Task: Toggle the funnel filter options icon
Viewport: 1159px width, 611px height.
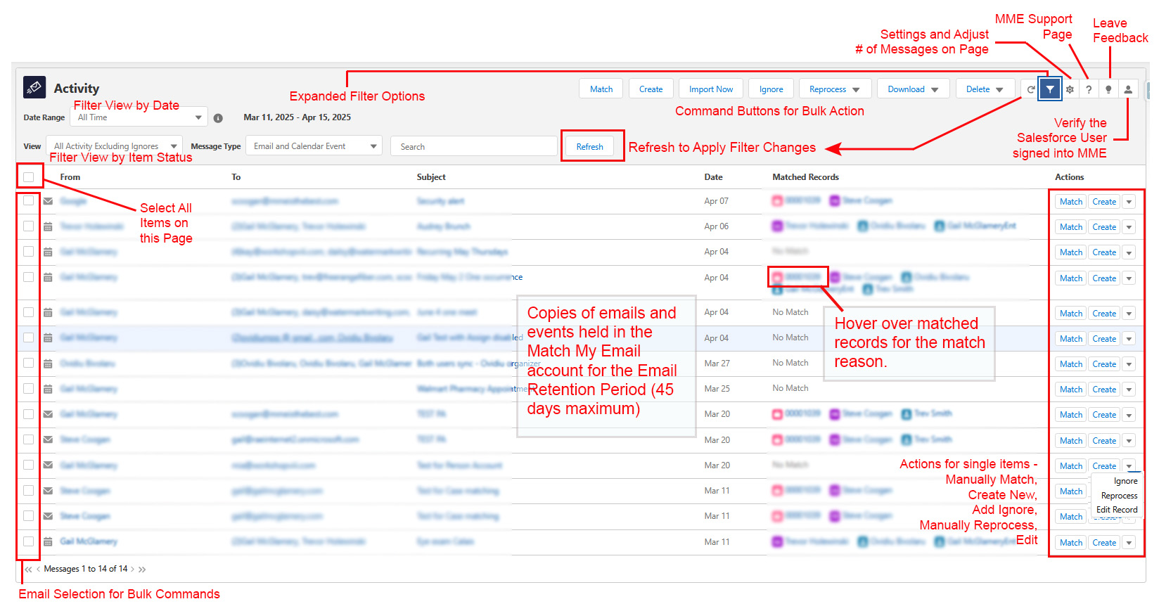Action: pos(1049,89)
